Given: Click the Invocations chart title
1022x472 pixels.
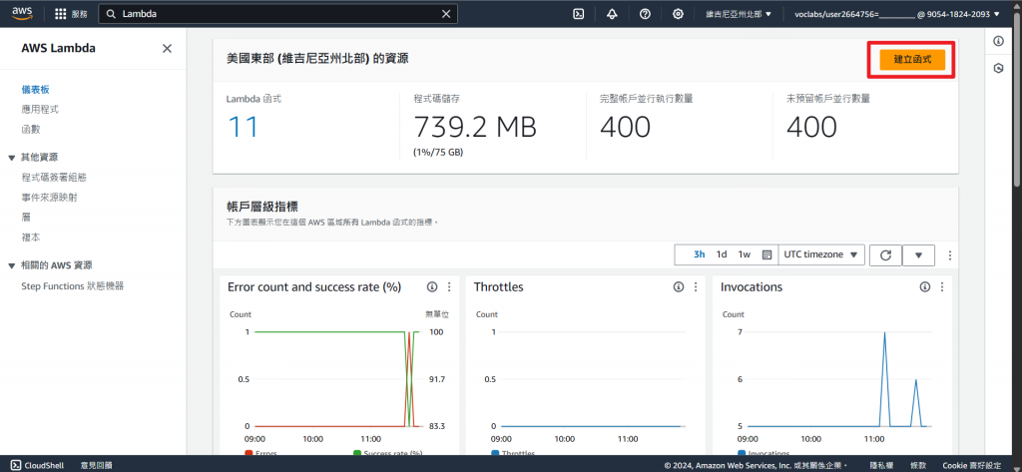Looking at the screenshot, I should pos(752,286).
